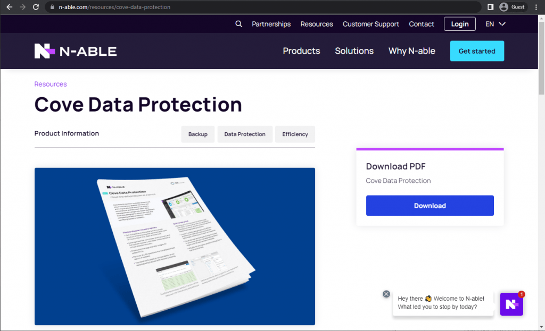Open the Products menu
Screen dimensions: 545x331
click(301, 51)
